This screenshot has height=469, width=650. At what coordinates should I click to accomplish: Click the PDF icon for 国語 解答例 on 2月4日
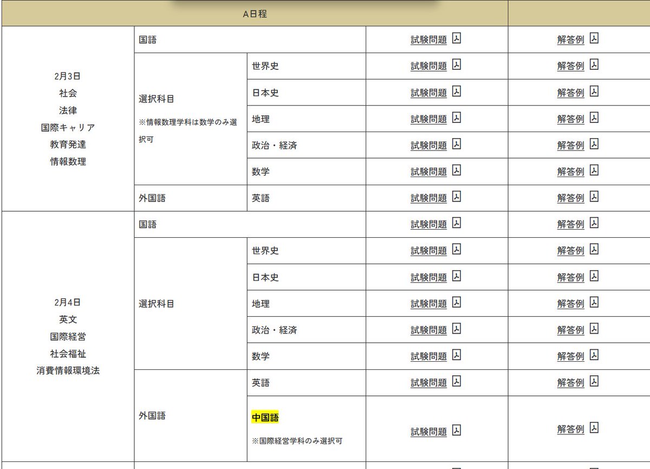595,224
